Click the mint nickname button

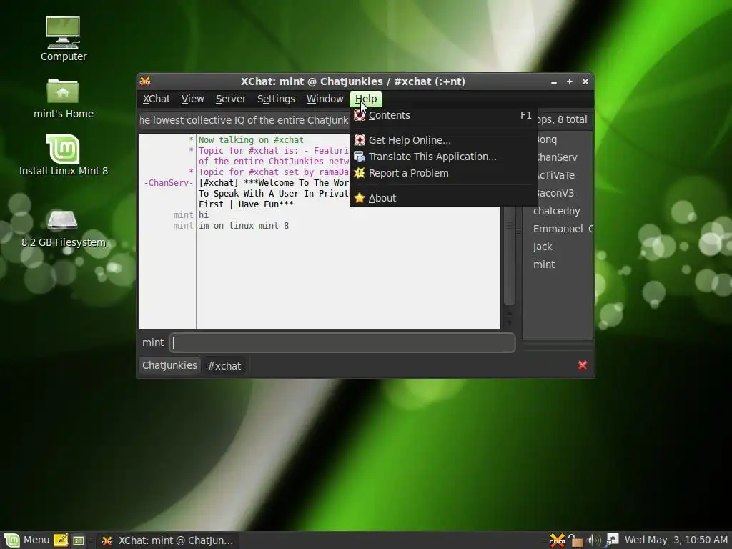pos(153,342)
